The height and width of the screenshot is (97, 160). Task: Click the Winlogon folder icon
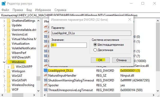pyautogui.click(x=8, y=71)
